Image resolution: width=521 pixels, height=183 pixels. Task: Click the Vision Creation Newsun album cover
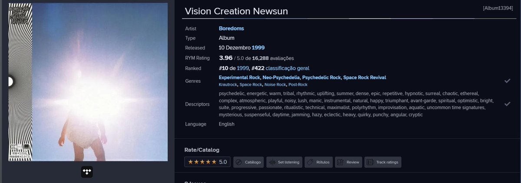coord(88,82)
